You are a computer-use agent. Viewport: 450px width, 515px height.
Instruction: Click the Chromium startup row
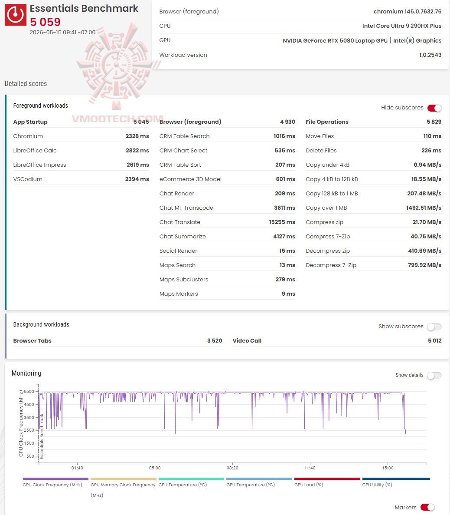point(81,136)
